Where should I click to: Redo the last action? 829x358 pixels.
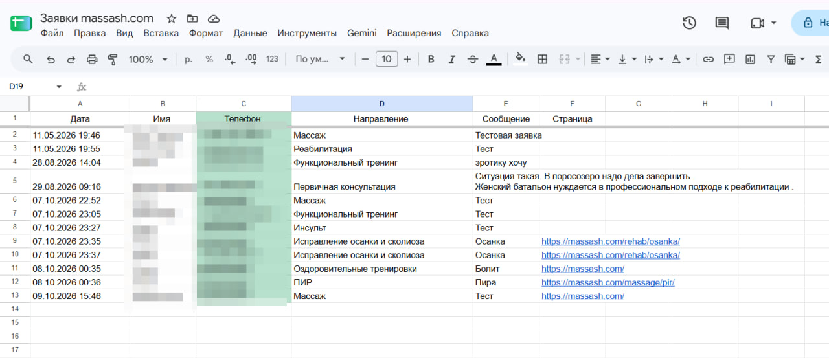pos(71,59)
